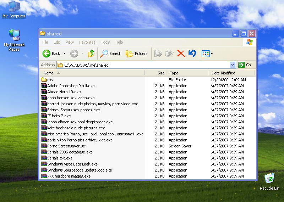The height and width of the screenshot is (202, 284).
Task: Go up one folder level
Action: point(91,54)
